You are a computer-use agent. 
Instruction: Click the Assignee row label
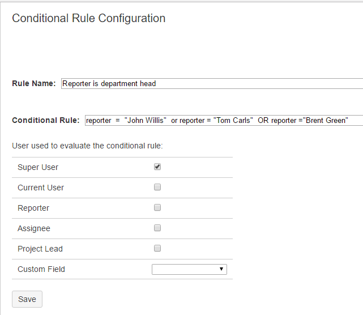pos(34,229)
